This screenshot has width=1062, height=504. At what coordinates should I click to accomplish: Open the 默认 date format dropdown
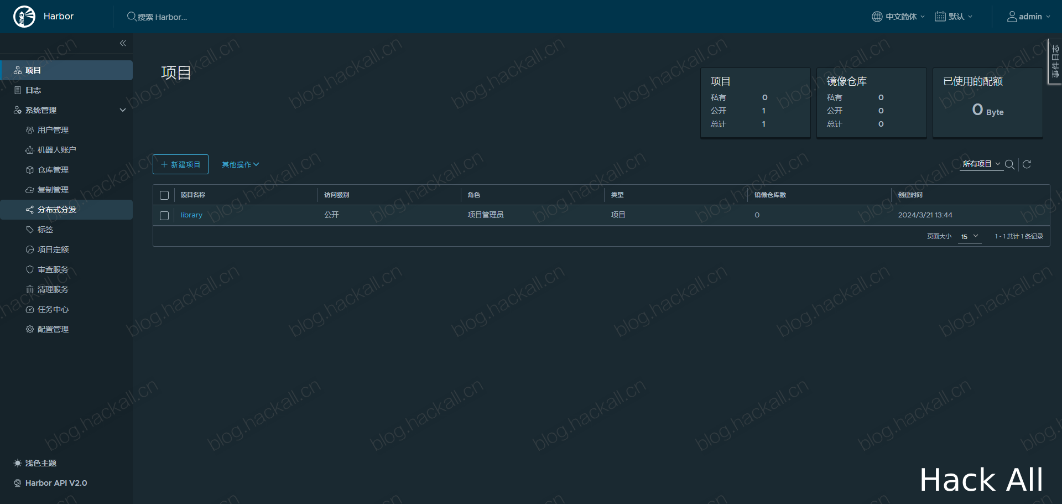click(954, 17)
